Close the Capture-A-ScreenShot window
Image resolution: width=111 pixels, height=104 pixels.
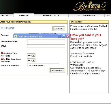click(68, 36)
